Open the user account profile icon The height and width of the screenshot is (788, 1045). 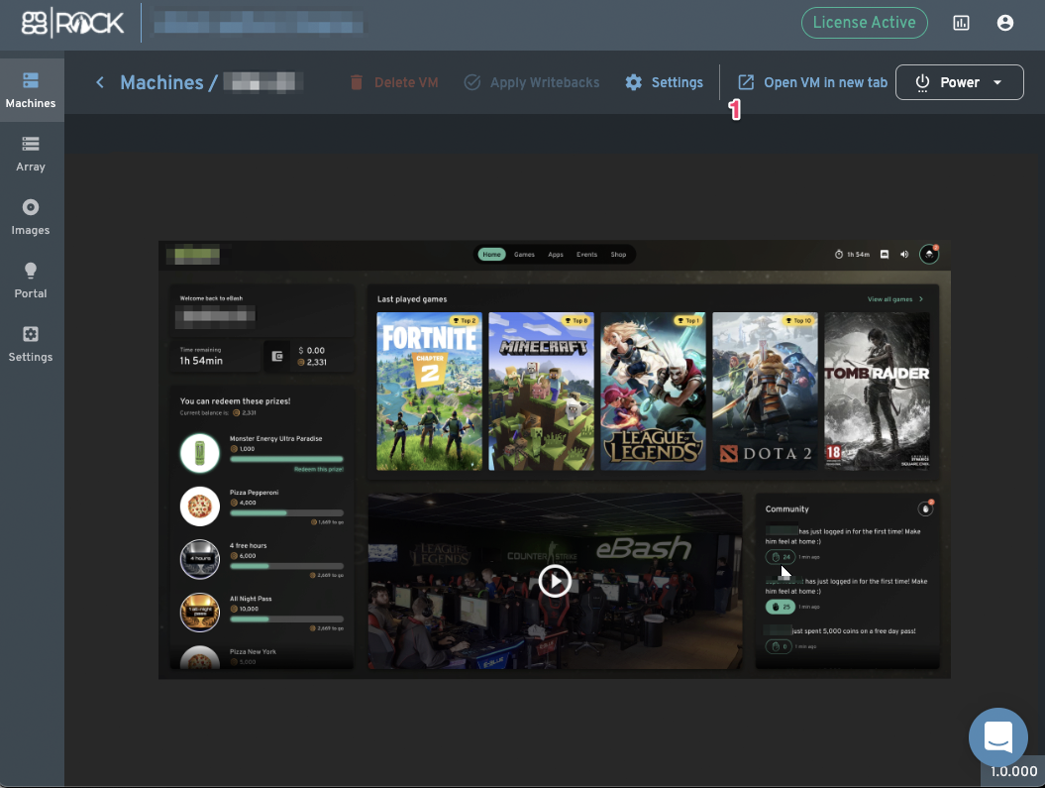[1005, 24]
